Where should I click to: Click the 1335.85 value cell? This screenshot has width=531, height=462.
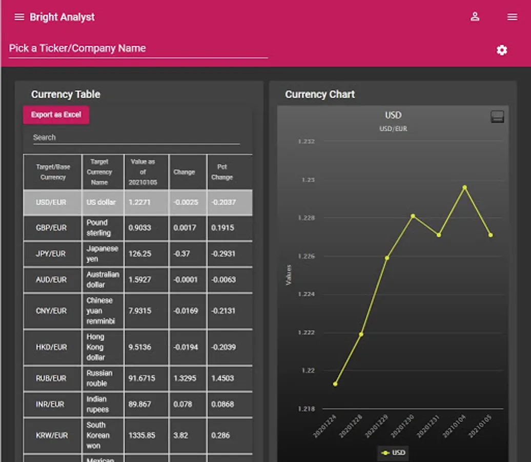(146, 435)
